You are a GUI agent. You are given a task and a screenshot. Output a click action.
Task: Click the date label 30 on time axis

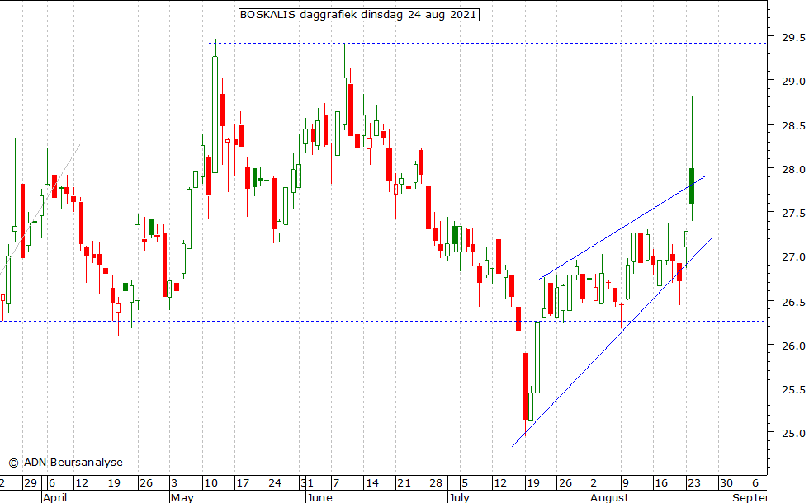726,483
